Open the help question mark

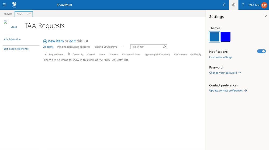point(243,5)
